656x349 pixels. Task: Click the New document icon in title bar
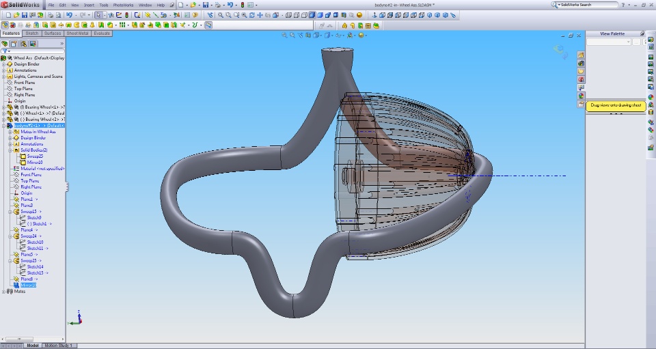[180, 5]
